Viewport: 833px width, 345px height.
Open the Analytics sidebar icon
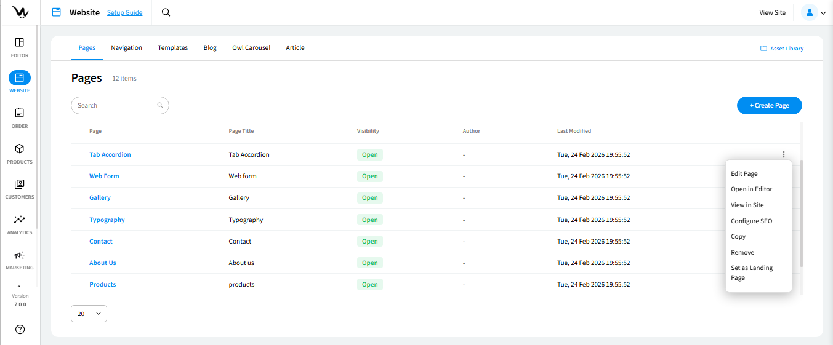pos(19,220)
